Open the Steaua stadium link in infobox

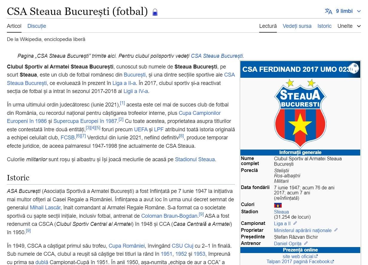tap(281, 212)
